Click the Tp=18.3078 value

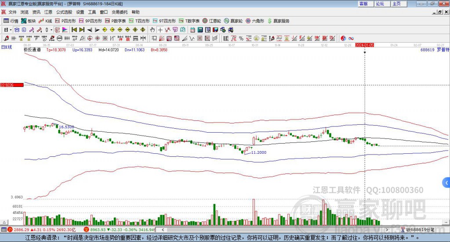[56, 50]
